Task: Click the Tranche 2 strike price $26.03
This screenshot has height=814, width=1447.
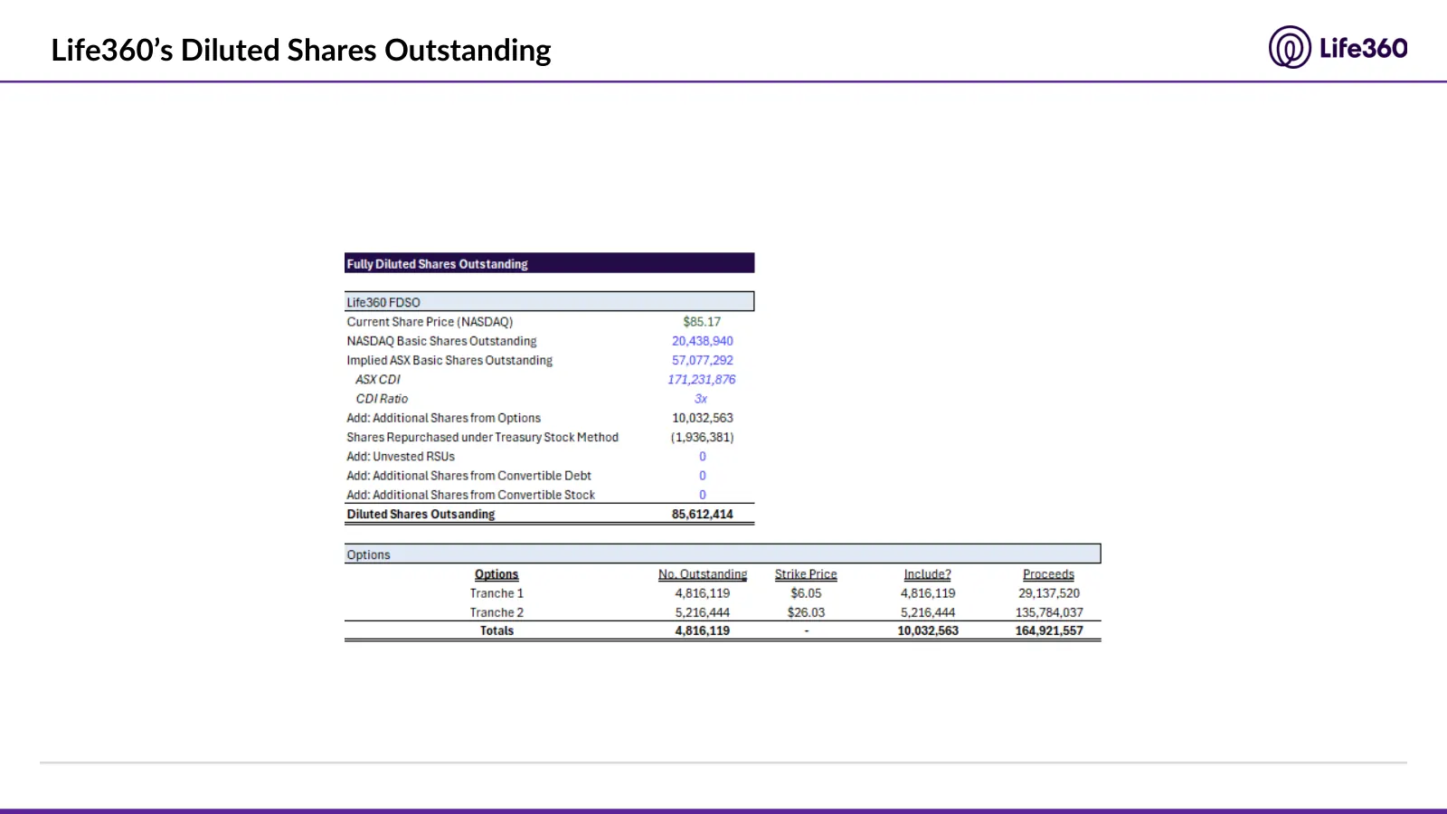Action: click(806, 612)
